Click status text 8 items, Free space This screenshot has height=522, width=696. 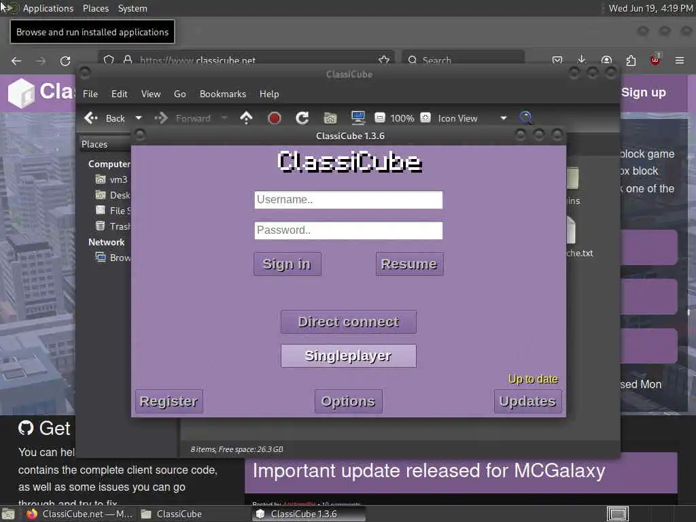[x=237, y=449]
